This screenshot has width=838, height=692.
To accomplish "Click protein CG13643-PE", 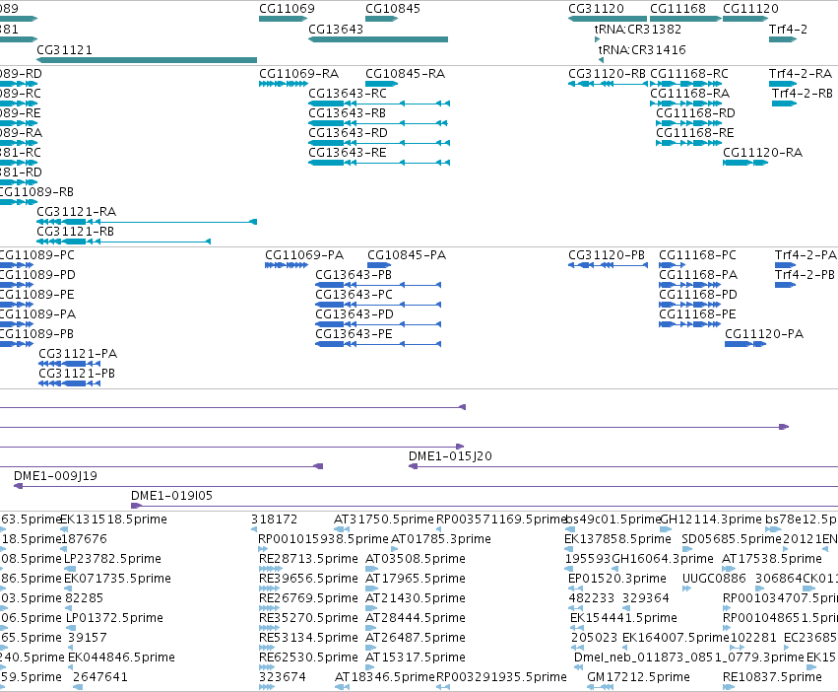I will pyautogui.click(x=378, y=344).
